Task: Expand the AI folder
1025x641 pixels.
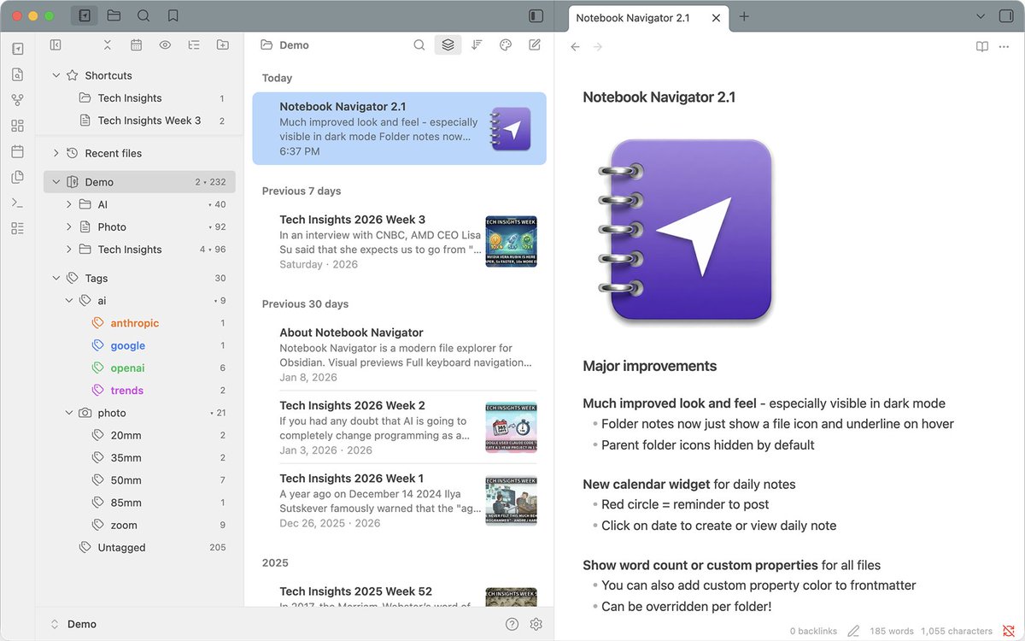Action: click(x=69, y=204)
